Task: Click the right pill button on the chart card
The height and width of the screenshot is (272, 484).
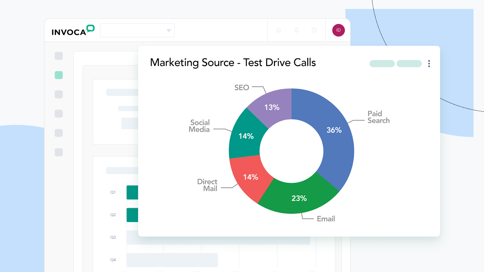Action: [409, 64]
